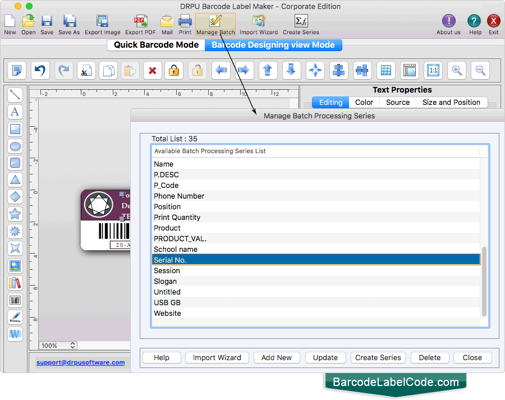Select the Line drawing tool
This screenshot has width=505, height=400.
15,95
